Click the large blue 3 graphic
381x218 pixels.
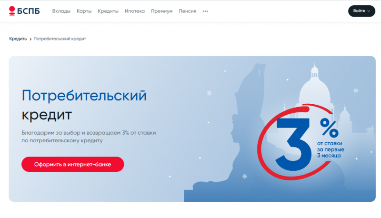point(293,144)
